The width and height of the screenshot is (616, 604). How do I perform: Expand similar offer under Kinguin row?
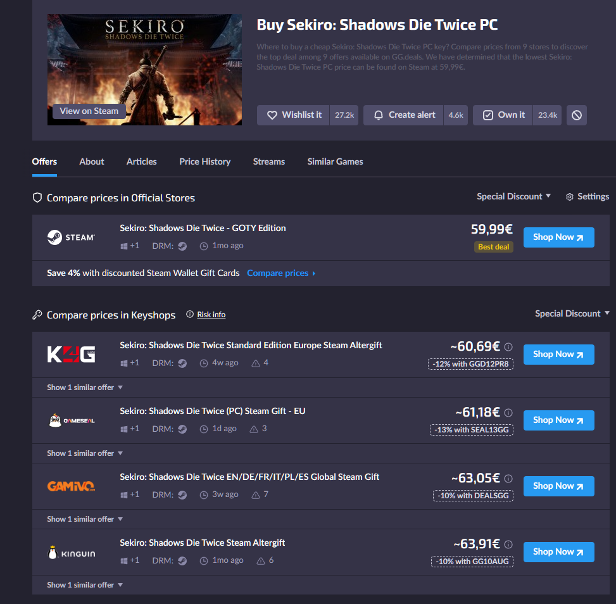point(85,585)
